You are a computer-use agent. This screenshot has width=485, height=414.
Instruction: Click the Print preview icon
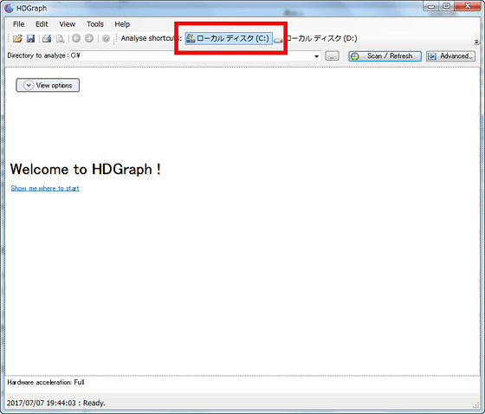(60, 39)
